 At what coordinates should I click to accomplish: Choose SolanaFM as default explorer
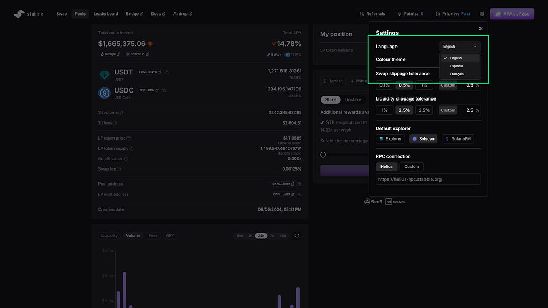click(458, 139)
